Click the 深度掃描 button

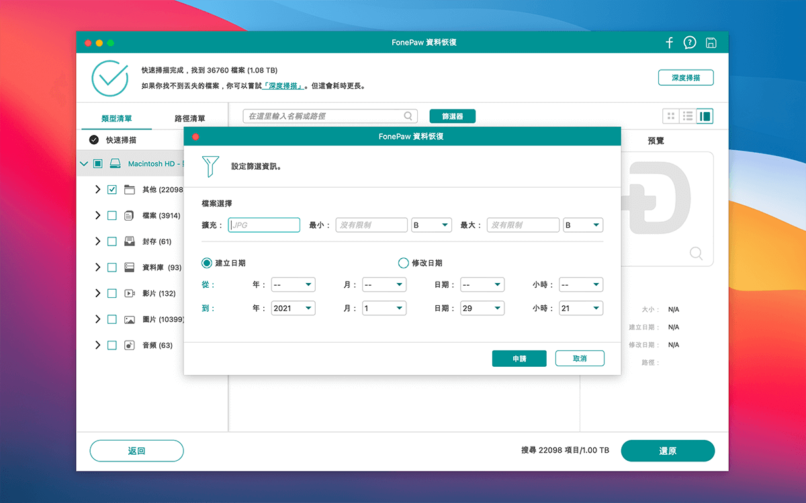coord(686,78)
